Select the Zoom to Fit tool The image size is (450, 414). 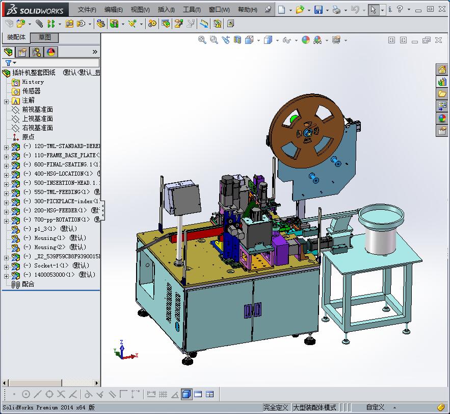coord(201,40)
